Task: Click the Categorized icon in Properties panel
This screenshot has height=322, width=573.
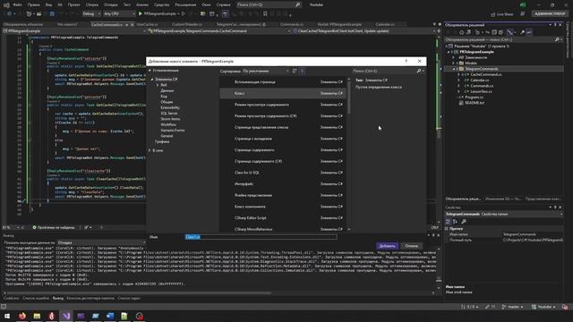Action: 448,222
